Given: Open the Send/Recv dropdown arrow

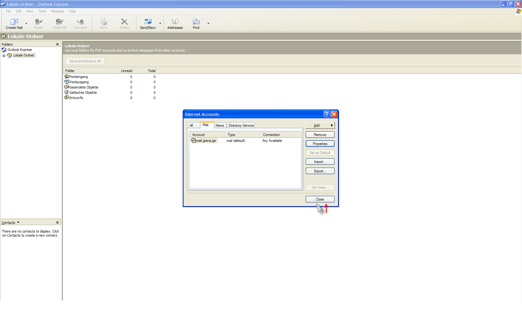Looking at the screenshot, I should tap(160, 24).
